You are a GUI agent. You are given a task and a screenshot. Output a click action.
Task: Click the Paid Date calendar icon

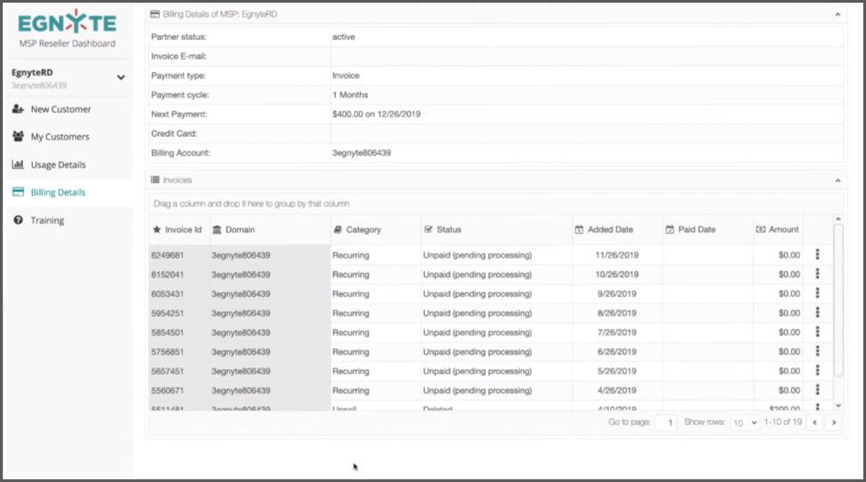[670, 229]
